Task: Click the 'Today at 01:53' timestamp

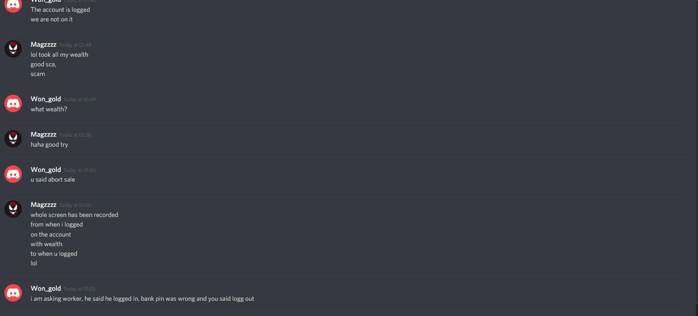Action: (79, 289)
